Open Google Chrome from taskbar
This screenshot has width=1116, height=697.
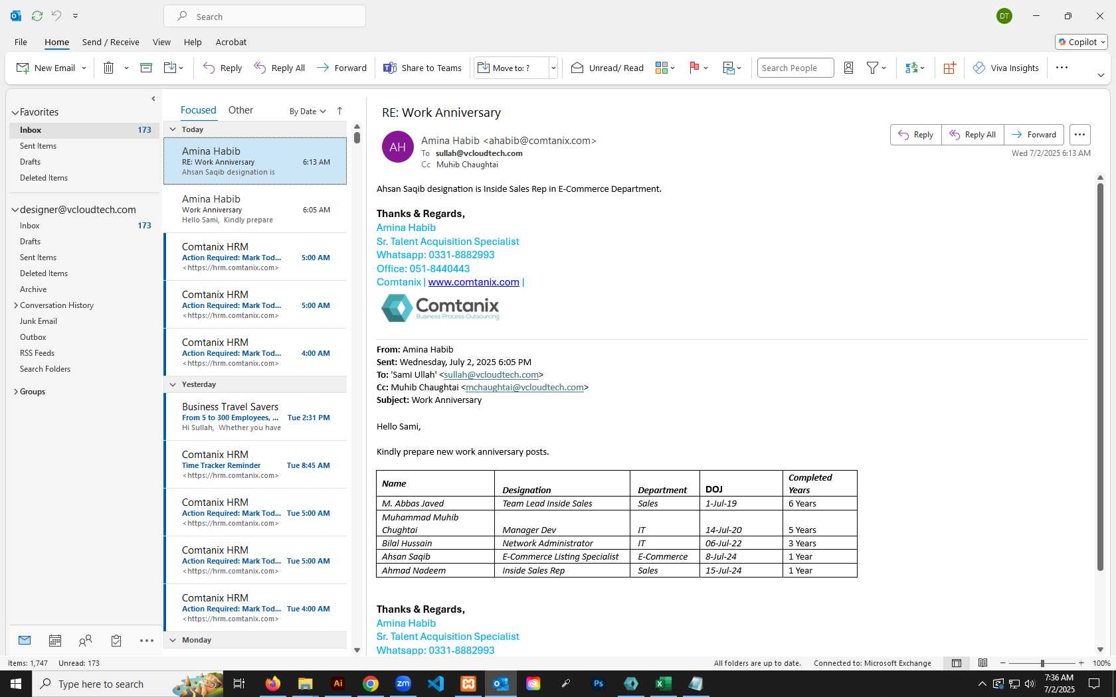(371, 684)
